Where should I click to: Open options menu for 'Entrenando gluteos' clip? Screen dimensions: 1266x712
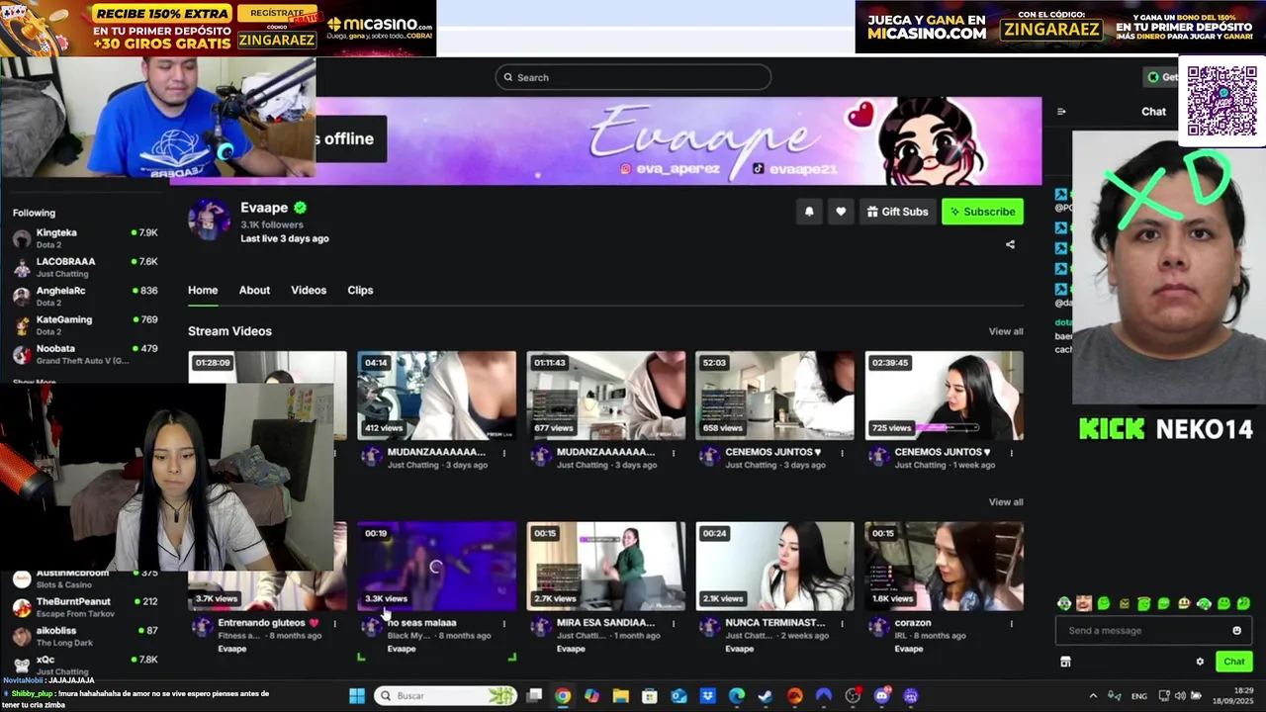pyautogui.click(x=335, y=623)
